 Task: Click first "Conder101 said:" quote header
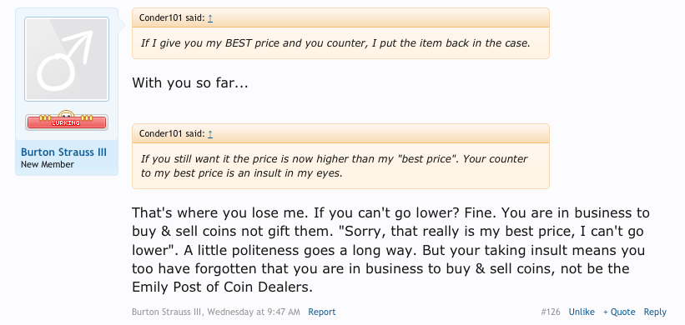(x=172, y=17)
